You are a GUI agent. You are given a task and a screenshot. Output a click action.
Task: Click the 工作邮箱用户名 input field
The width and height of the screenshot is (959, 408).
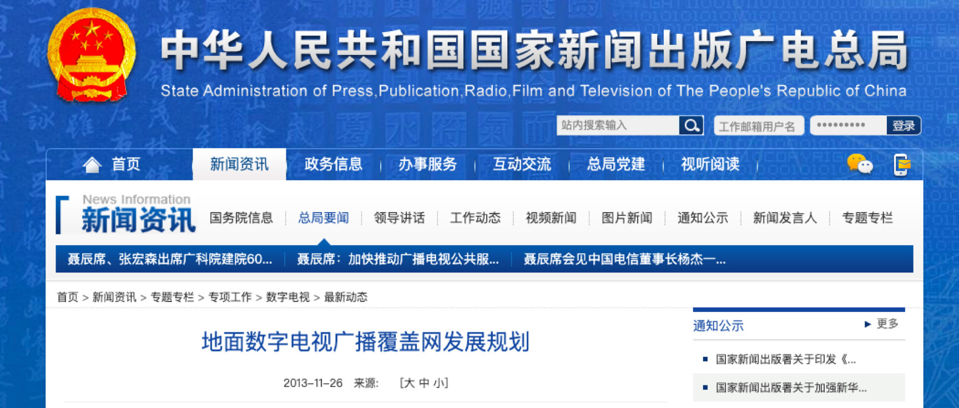coord(757,127)
